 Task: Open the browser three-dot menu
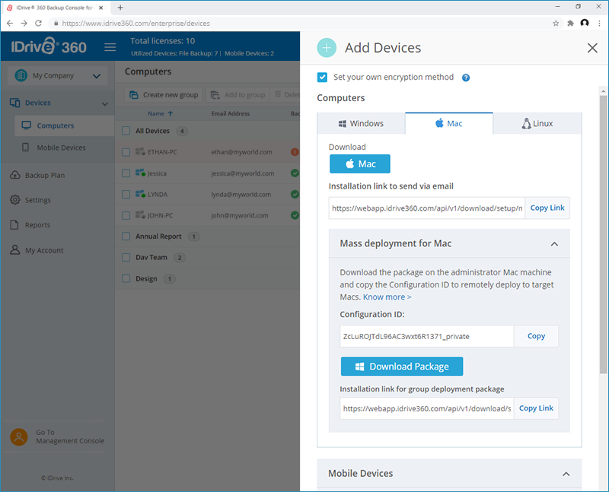click(x=599, y=24)
